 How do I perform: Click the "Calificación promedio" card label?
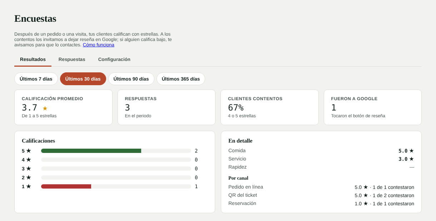point(53,99)
